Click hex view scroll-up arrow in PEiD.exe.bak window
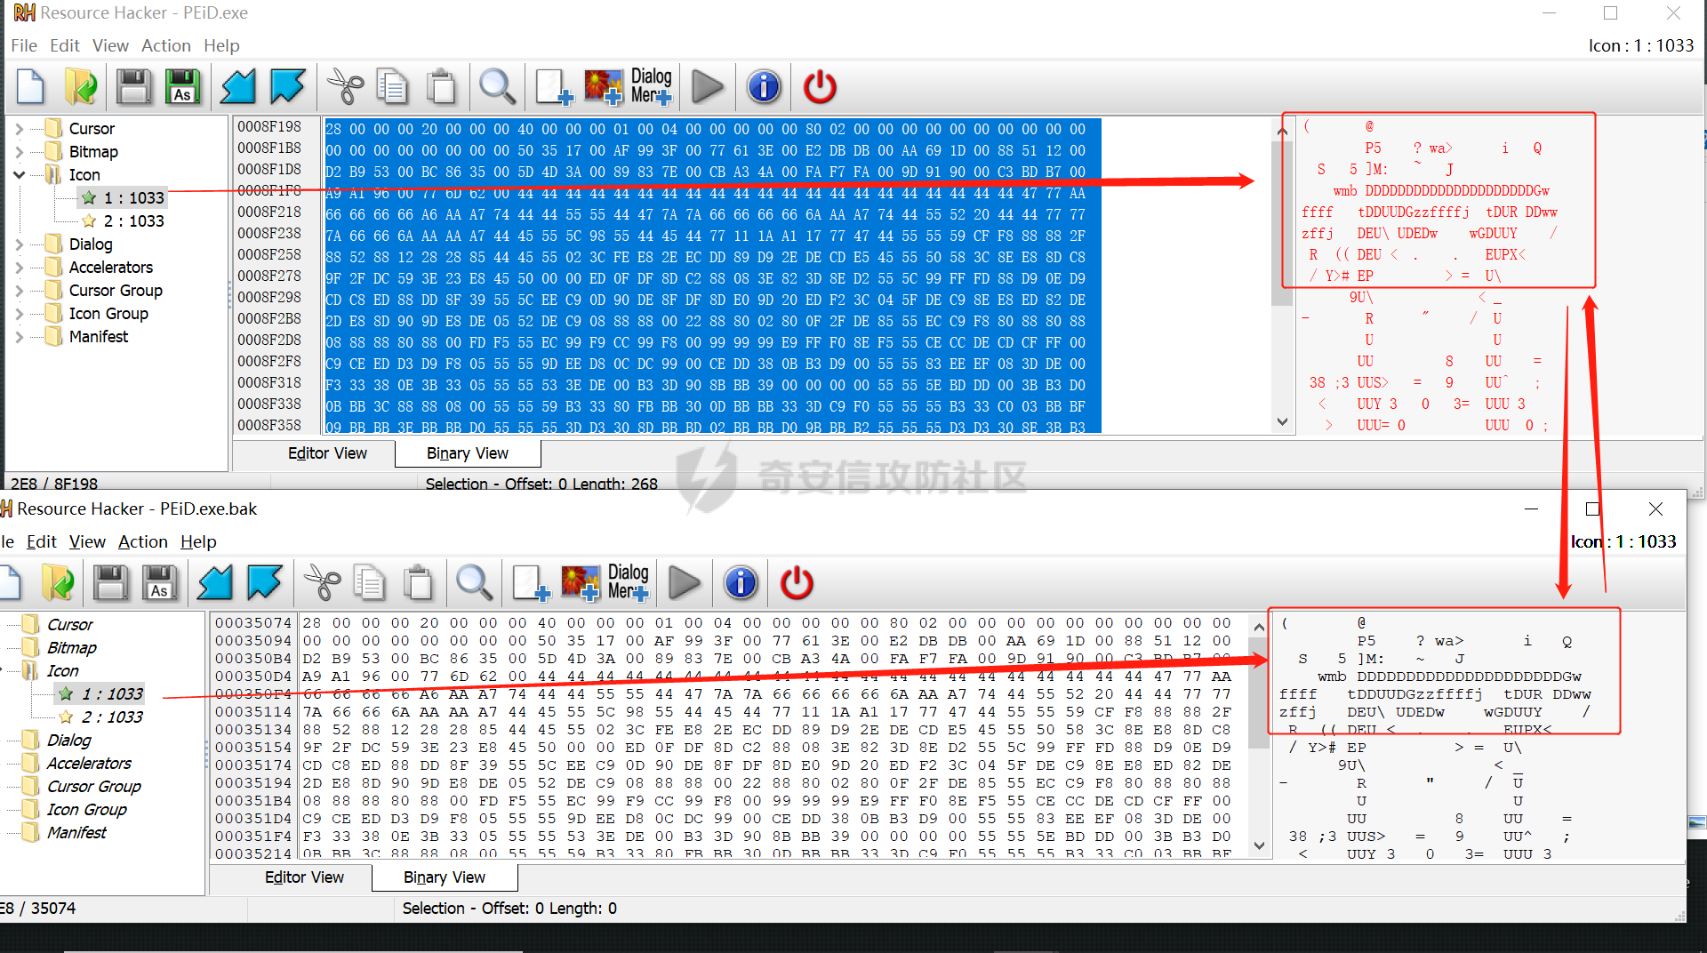The width and height of the screenshot is (1707, 953). [1259, 627]
